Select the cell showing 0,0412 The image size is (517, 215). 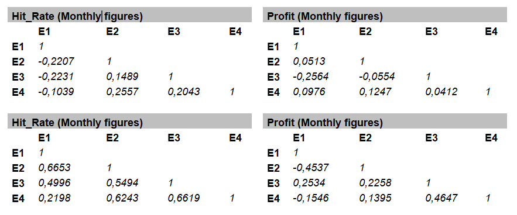tap(441, 92)
